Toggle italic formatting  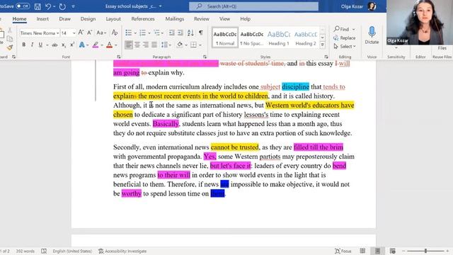click(x=32, y=45)
